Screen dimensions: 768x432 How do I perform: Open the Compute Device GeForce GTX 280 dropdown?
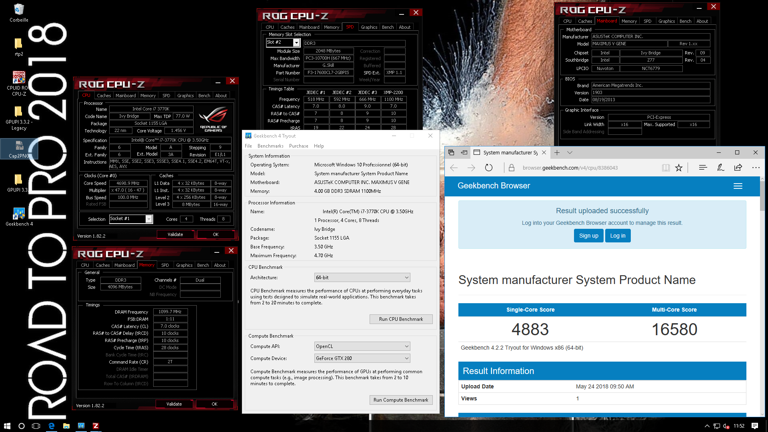[x=362, y=358]
